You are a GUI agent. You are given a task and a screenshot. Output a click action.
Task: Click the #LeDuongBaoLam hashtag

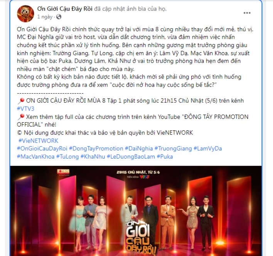[131, 157]
